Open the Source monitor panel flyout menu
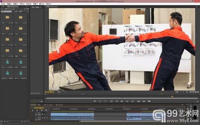Image resolution: width=200 pixels, height=125 pixels. 41,7
